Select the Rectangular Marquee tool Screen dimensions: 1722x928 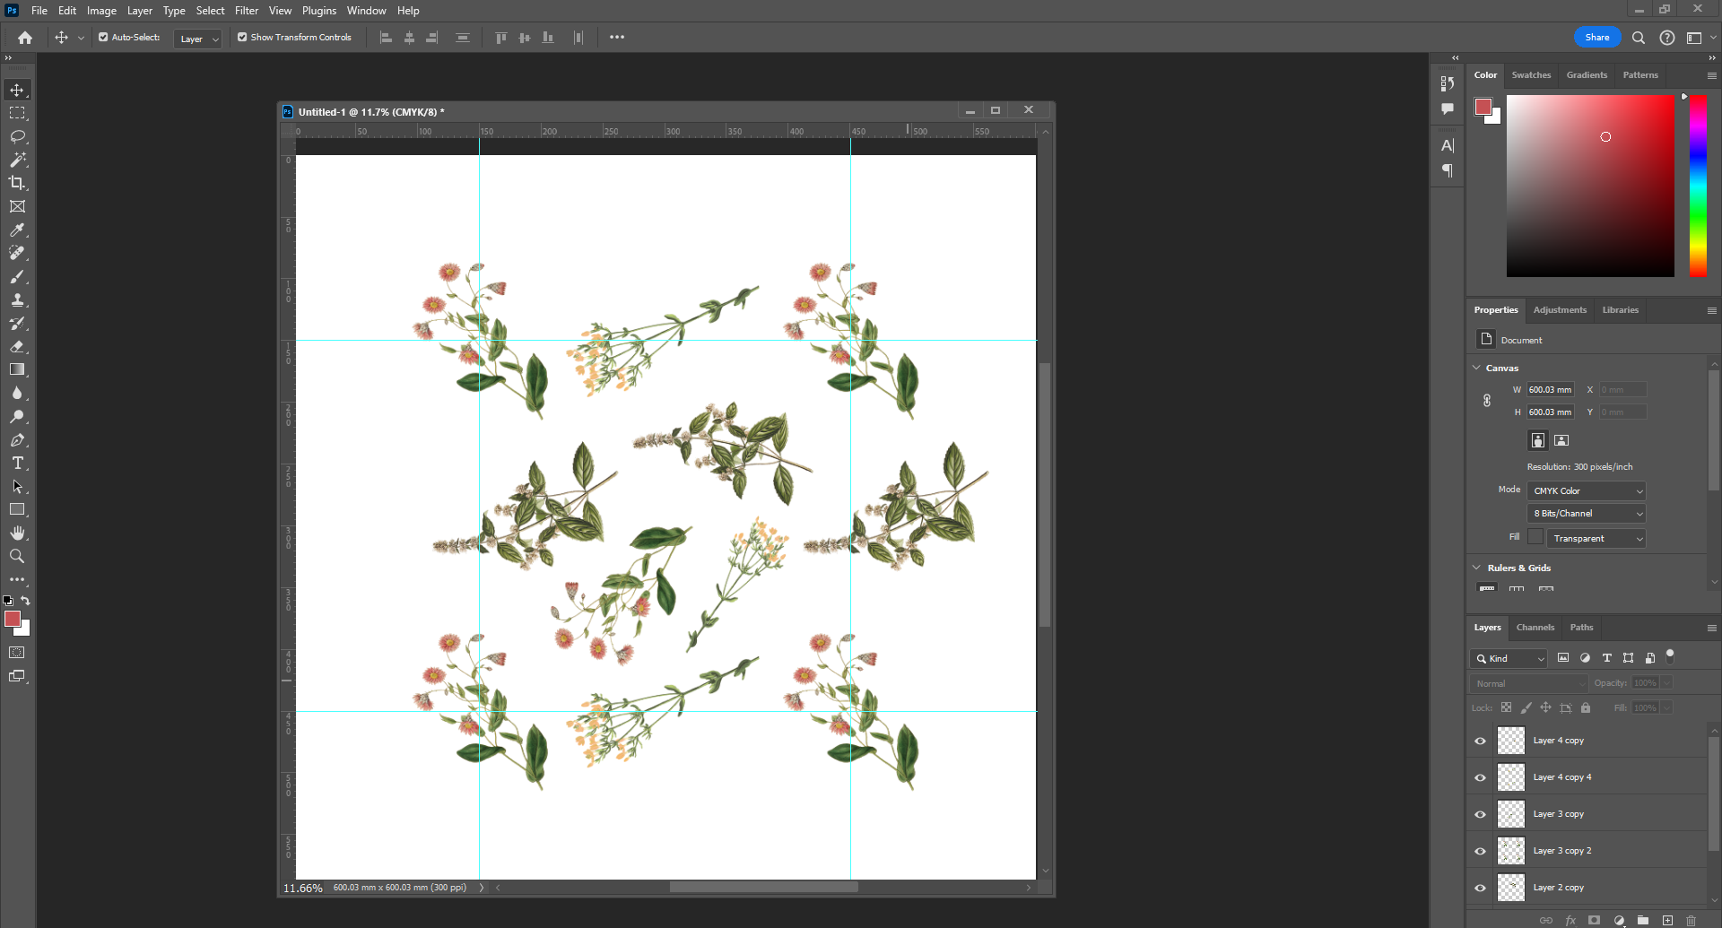pyautogui.click(x=17, y=113)
